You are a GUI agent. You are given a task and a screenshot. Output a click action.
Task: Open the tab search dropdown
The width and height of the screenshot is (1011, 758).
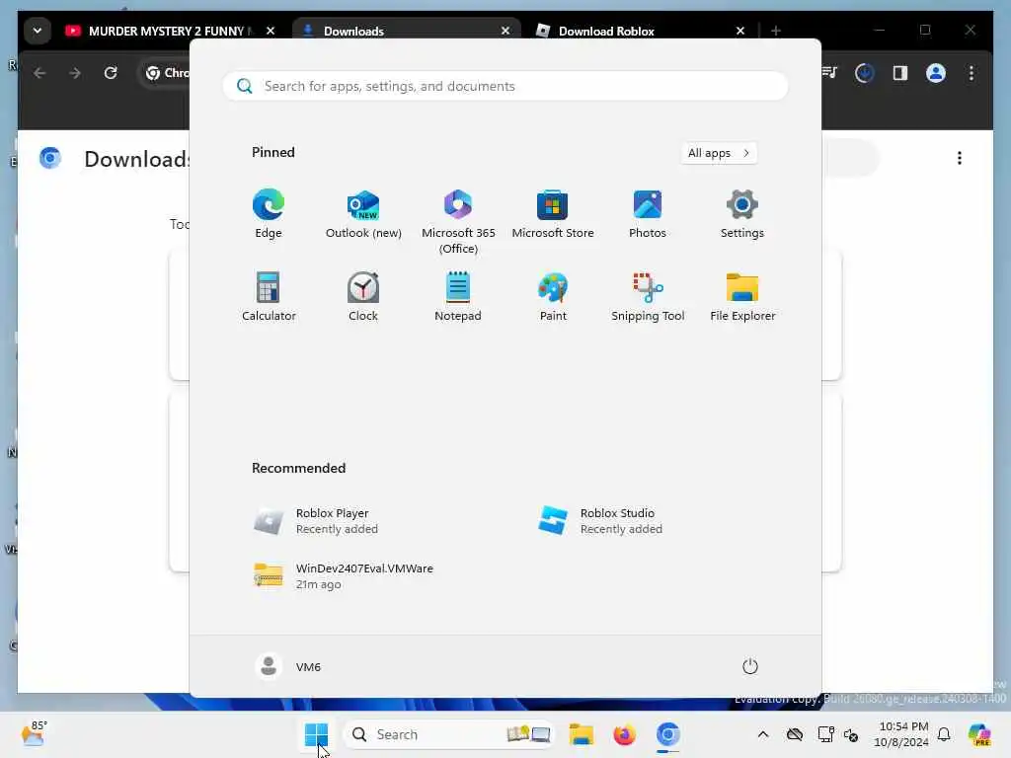coord(38,31)
